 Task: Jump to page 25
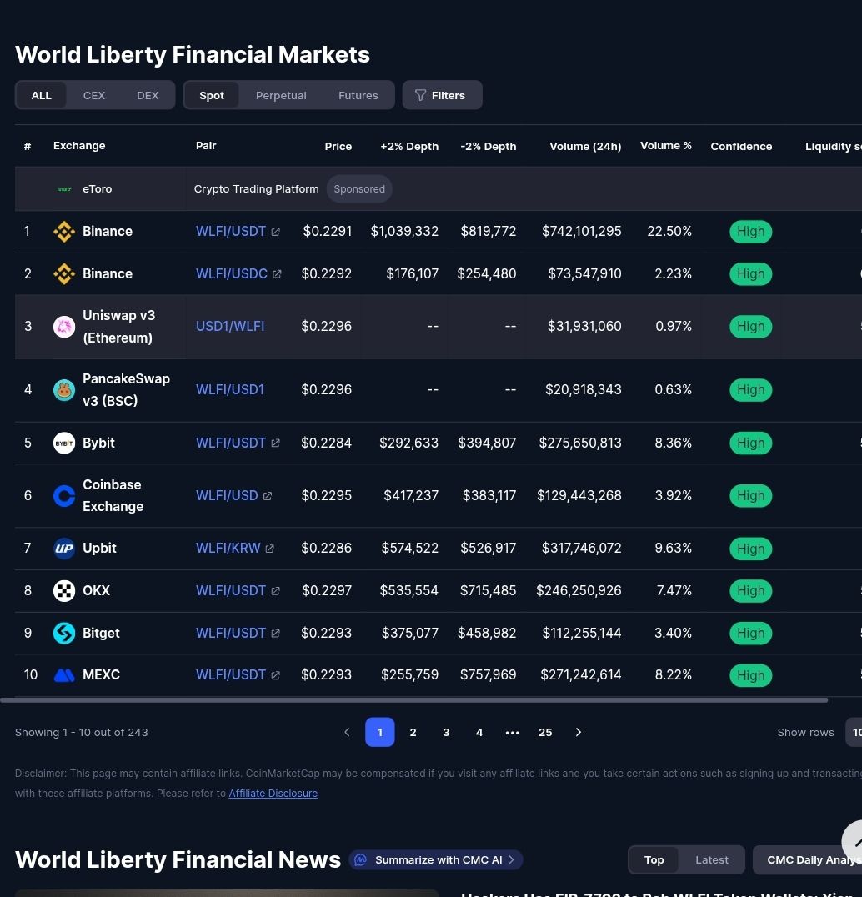coord(545,732)
